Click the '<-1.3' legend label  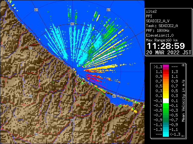tap(175, 134)
